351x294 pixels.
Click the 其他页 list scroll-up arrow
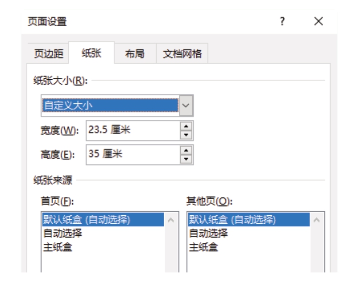click(316, 220)
